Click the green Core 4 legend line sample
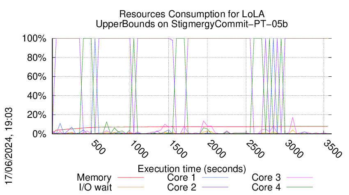Viewport: 349px width, 195px height. coord(300,187)
